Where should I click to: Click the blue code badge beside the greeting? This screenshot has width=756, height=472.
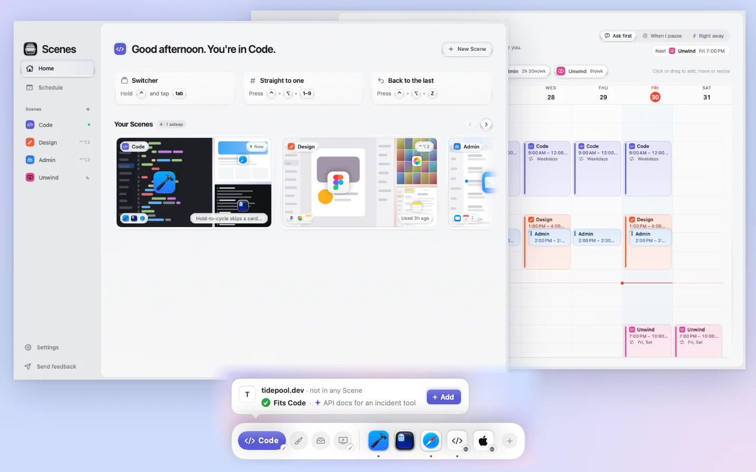click(x=120, y=49)
